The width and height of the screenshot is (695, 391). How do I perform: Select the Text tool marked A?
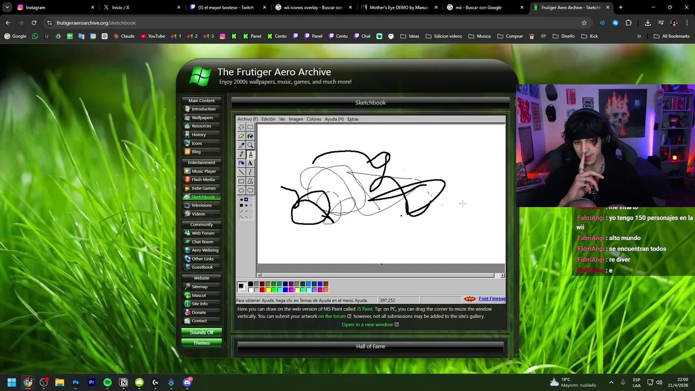pyautogui.click(x=250, y=163)
